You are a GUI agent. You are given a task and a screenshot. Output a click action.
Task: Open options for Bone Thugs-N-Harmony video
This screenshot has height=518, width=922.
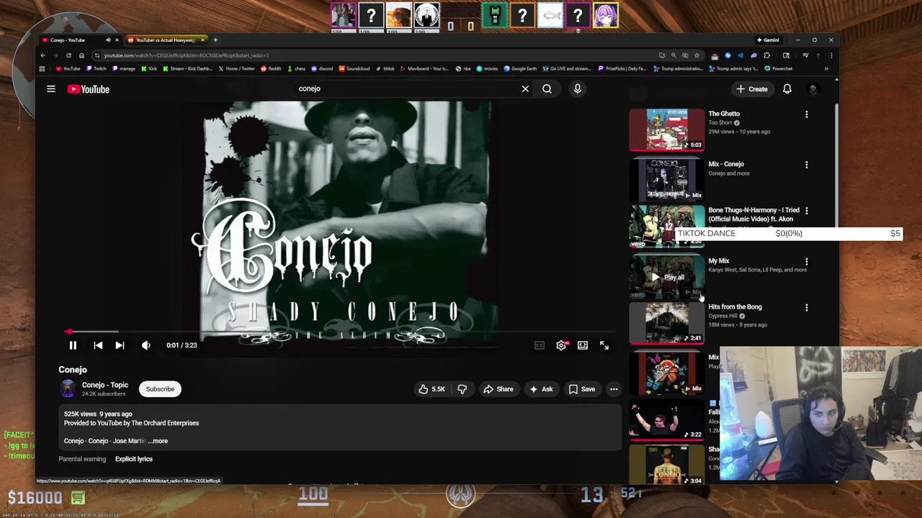[x=807, y=211]
